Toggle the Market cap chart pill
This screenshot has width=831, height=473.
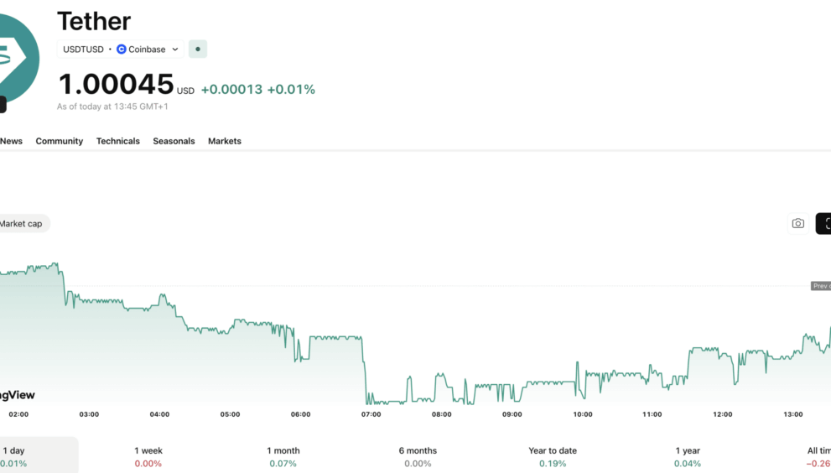[x=22, y=224]
